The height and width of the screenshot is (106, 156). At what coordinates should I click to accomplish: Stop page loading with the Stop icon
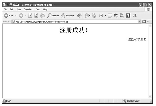(x=30, y=16)
